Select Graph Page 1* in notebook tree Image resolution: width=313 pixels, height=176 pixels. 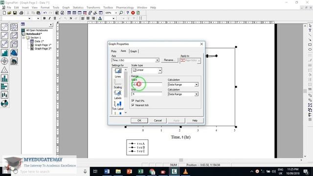pos(43,45)
